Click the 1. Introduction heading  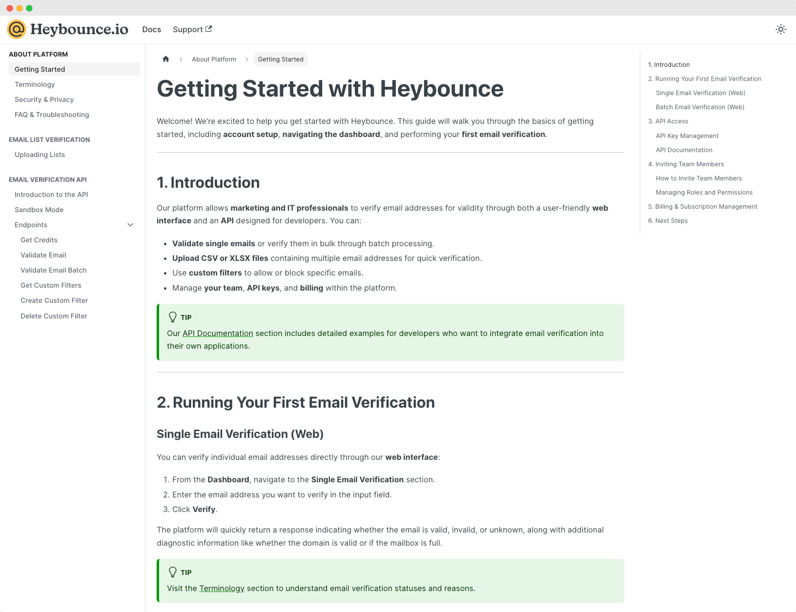[208, 182]
